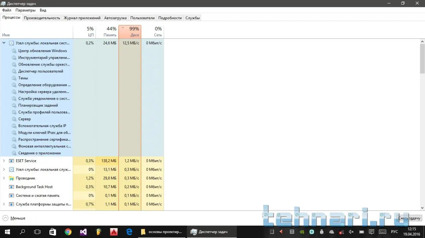Open Файл menu
Viewport: 425px width, 238px height.
(x=7, y=10)
